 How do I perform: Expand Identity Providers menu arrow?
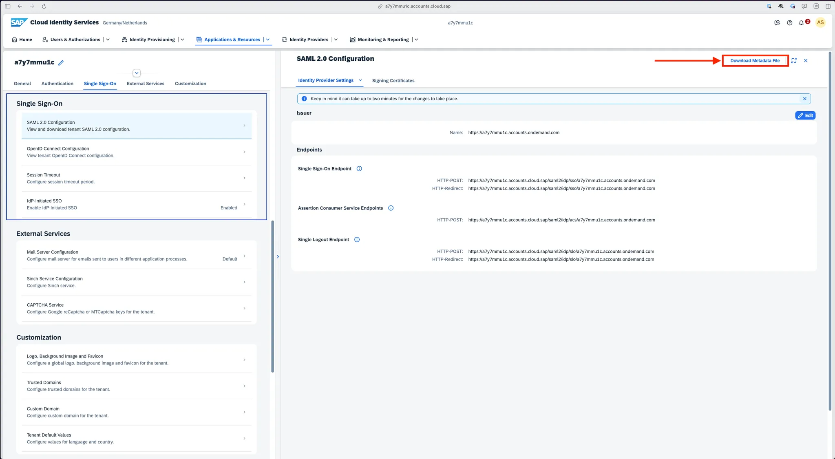tap(336, 40)
